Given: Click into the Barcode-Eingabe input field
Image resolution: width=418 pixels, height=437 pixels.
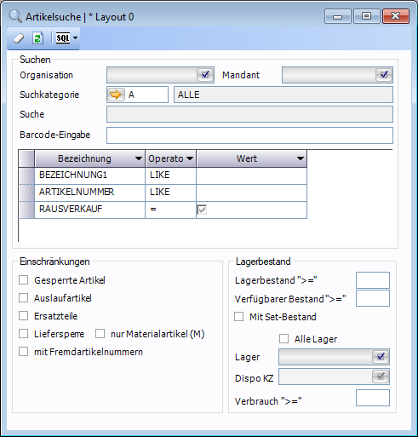Looking at the screenshot, I should (x=249, y=135).
